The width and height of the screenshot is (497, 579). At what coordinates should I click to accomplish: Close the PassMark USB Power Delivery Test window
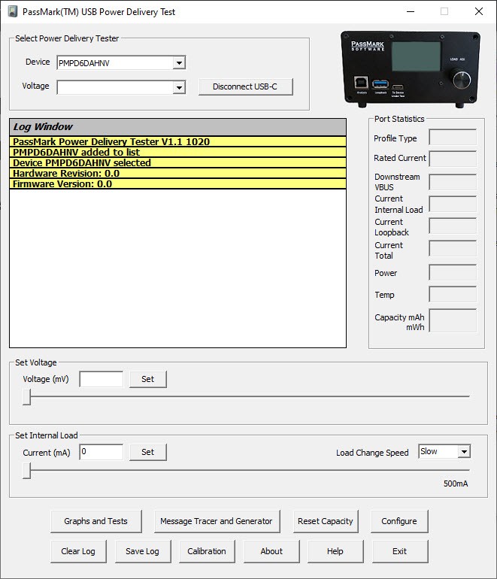pos(478,11)
